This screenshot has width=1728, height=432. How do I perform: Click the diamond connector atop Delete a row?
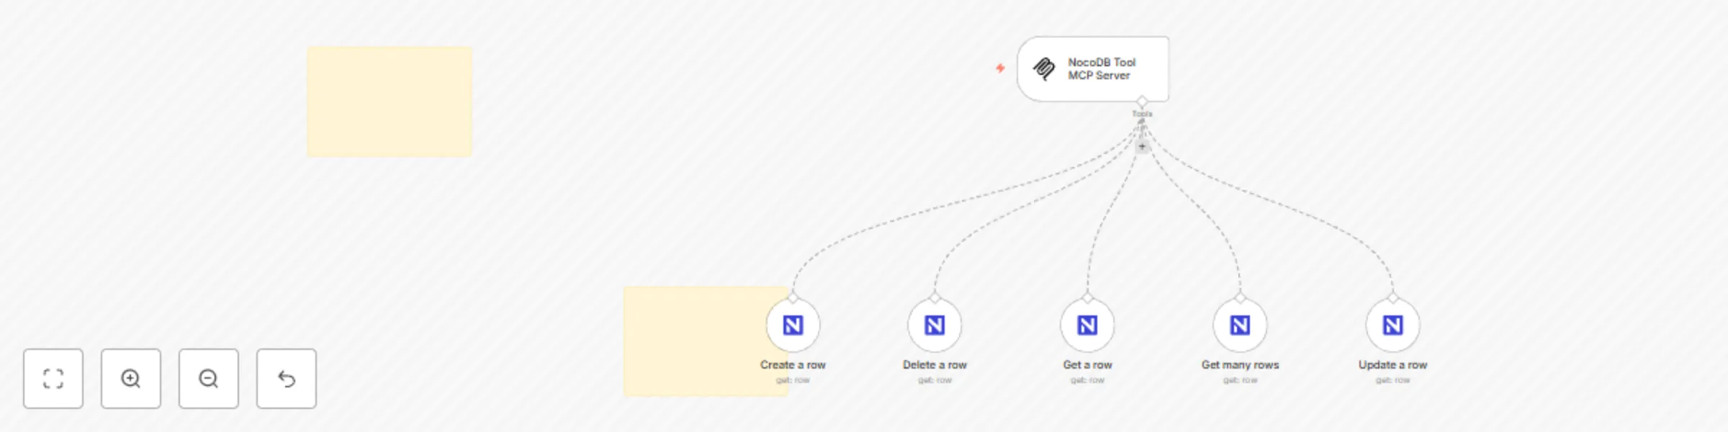[x=935, y=298]
